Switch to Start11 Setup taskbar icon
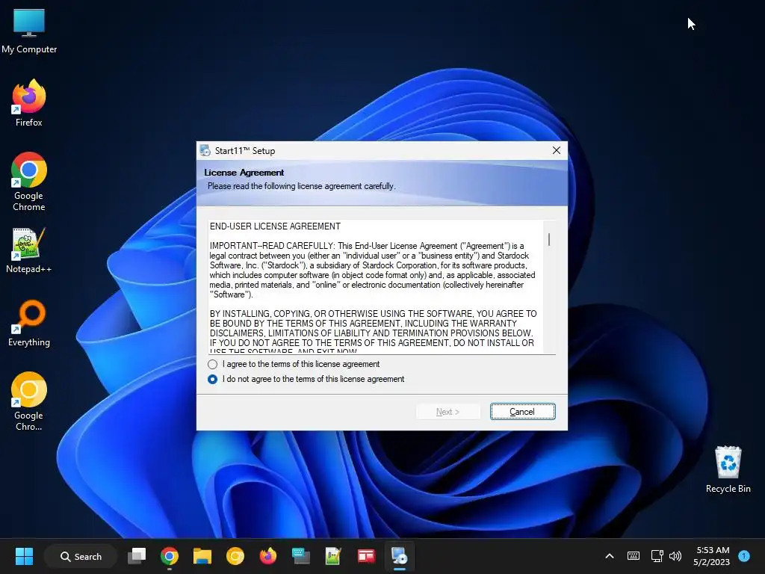This screenshot has width=765, height=574. [x=399, y=556]
